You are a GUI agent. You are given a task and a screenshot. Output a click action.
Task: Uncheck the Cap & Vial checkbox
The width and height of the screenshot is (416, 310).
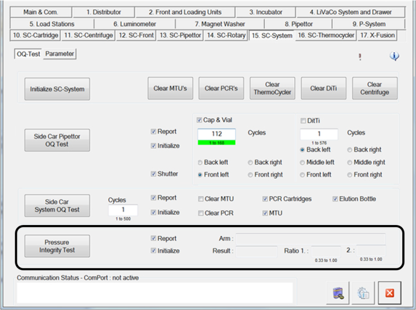coord(200,120)
